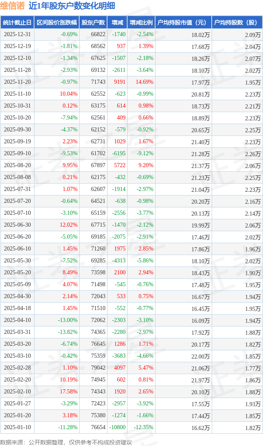The image size is (263, 446).
Task: Click the 股东户数 column header
Action: coord(93,23)
